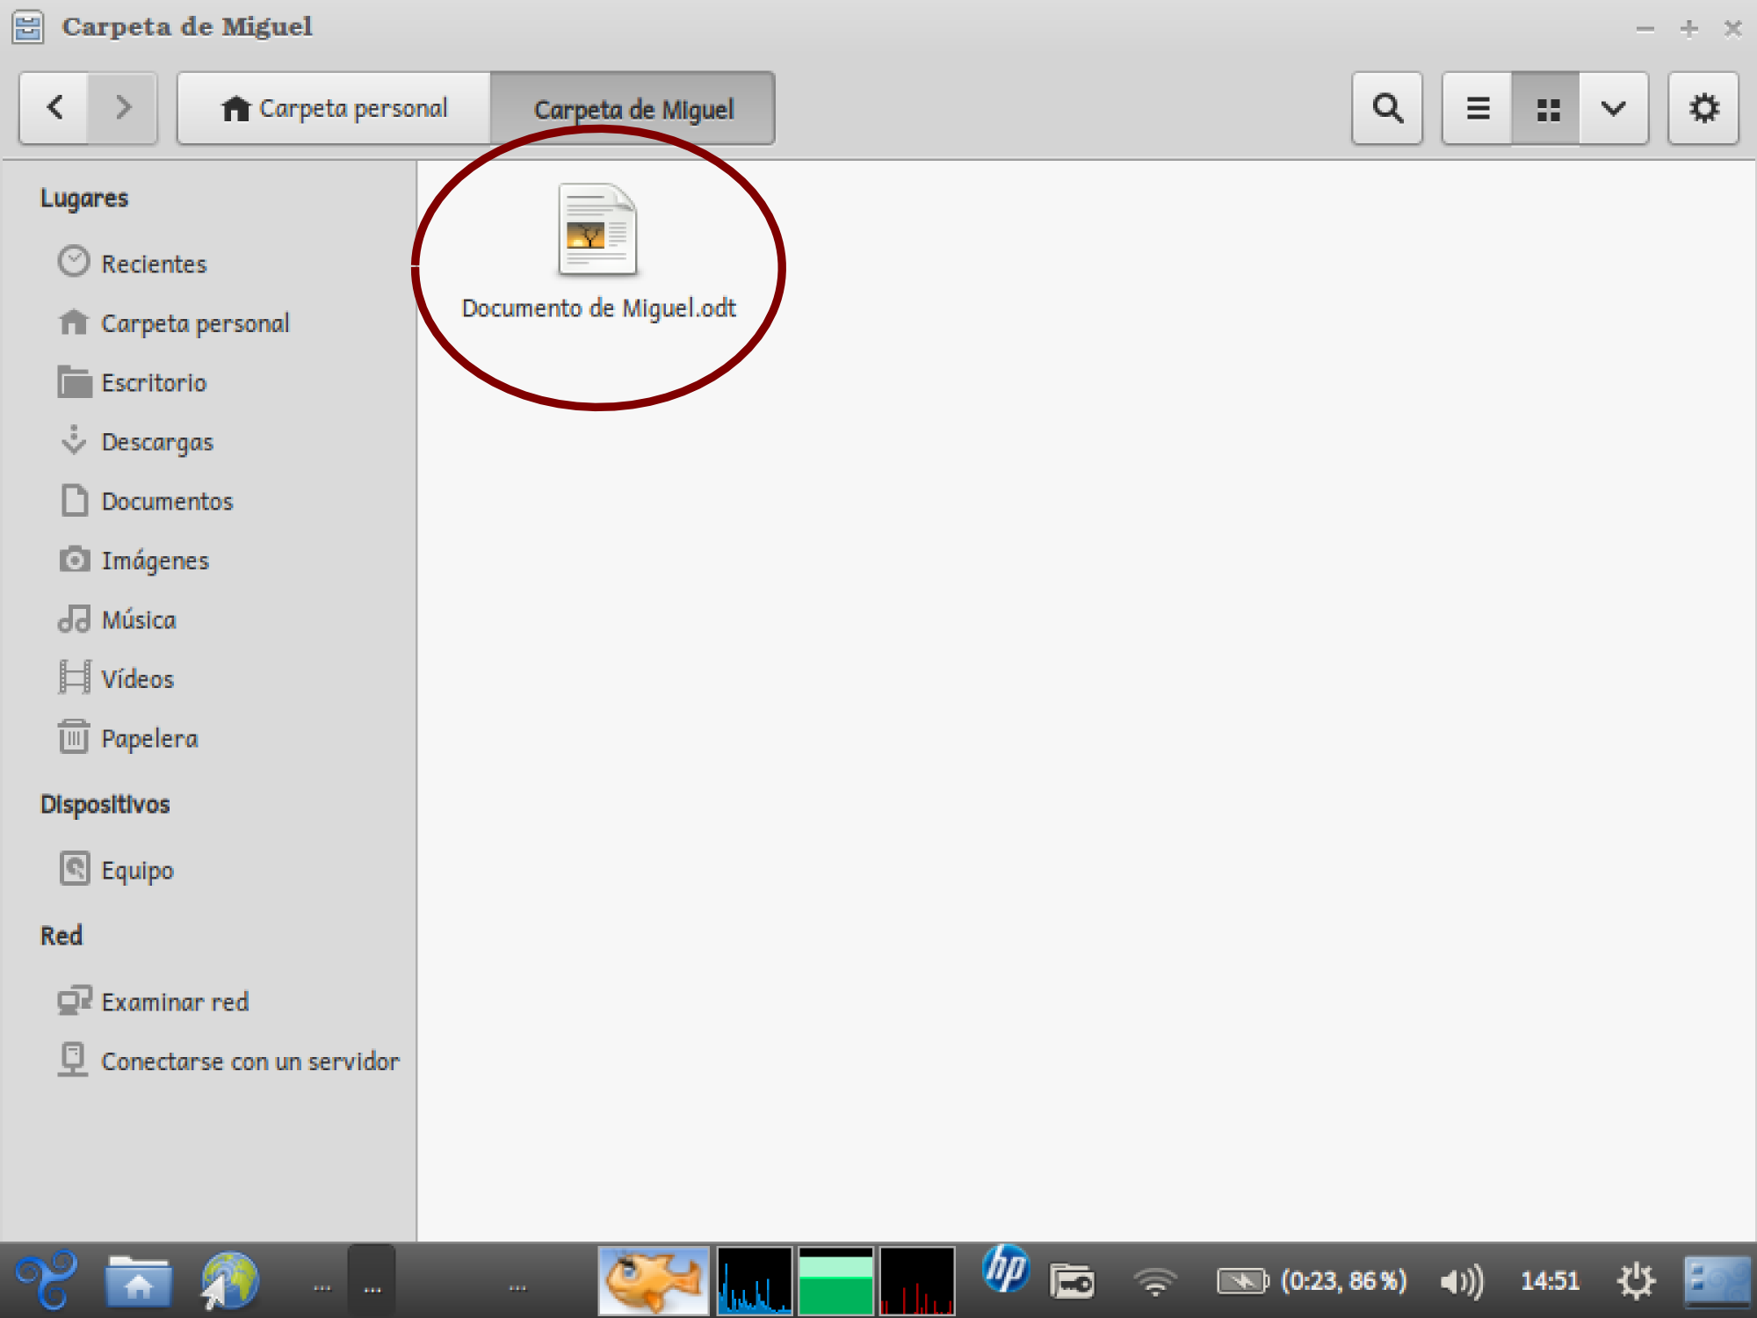Expand the view options chevron dropdown
Screen dimensions: 1757x1318
click(x=1613, y=108)
